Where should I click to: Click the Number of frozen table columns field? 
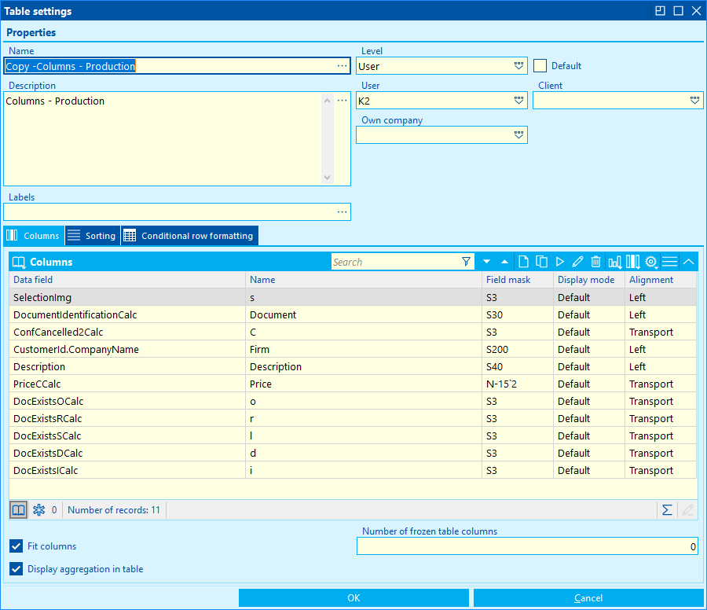(526, 546)
